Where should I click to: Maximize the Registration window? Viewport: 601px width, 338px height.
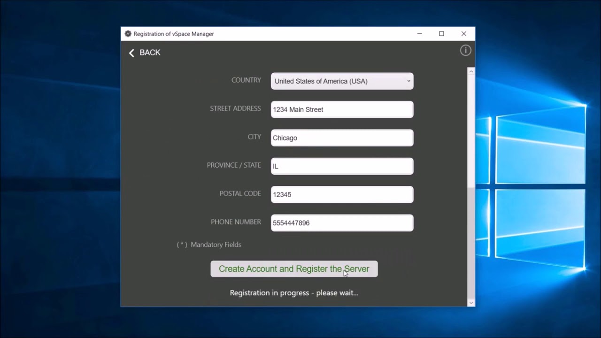[x=441, y=34]
